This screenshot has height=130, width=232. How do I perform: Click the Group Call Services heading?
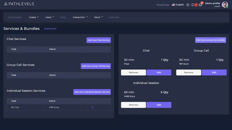pos(20,65)
